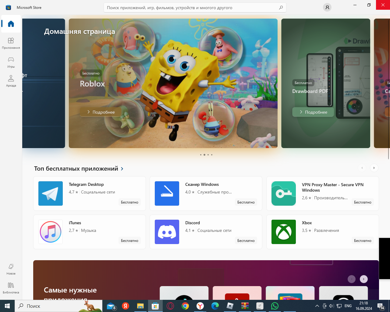Open WinRAR from the taskbar
This screenshot has width=390, height=312.
(x=245, y=306)
